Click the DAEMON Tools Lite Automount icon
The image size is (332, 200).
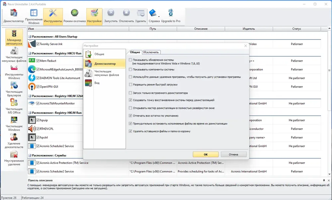pos(32,78)
